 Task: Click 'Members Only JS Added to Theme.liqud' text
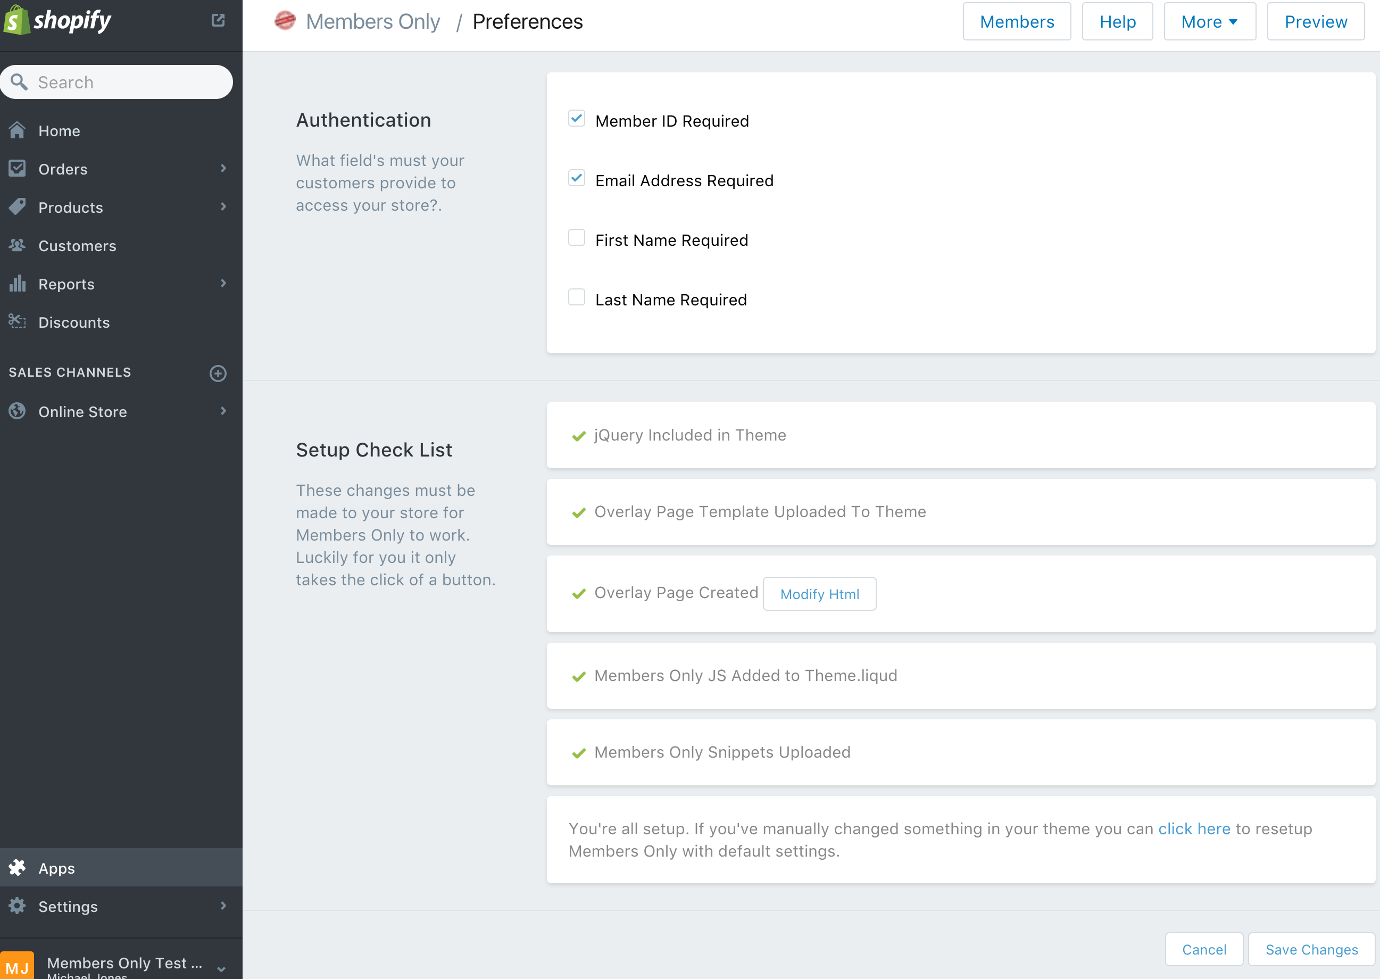click(x=745, y=675)
